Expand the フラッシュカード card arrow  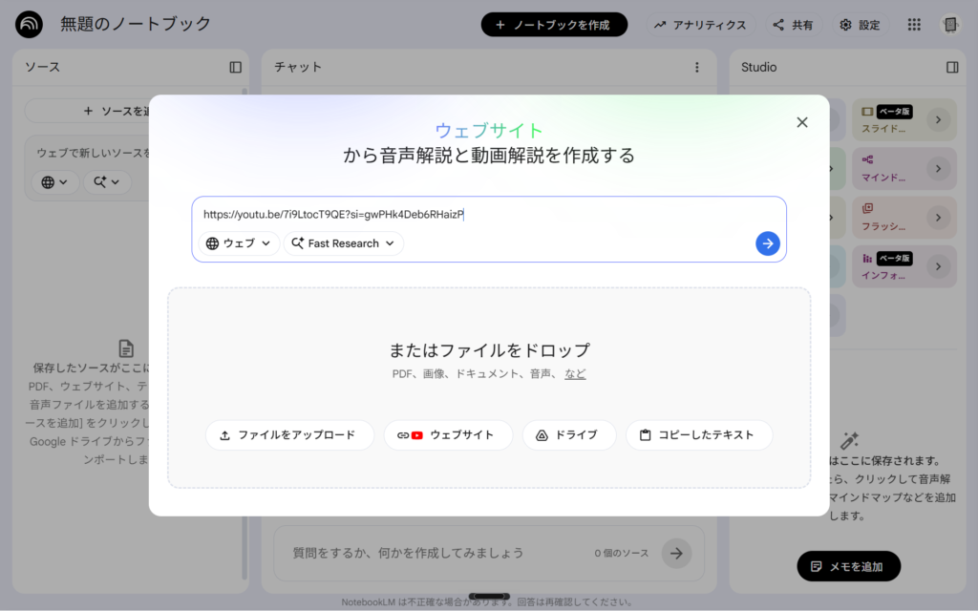[x=938, y=218]
